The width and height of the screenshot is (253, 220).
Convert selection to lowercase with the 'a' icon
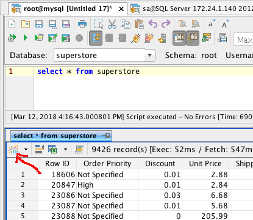tap(212, 24)
